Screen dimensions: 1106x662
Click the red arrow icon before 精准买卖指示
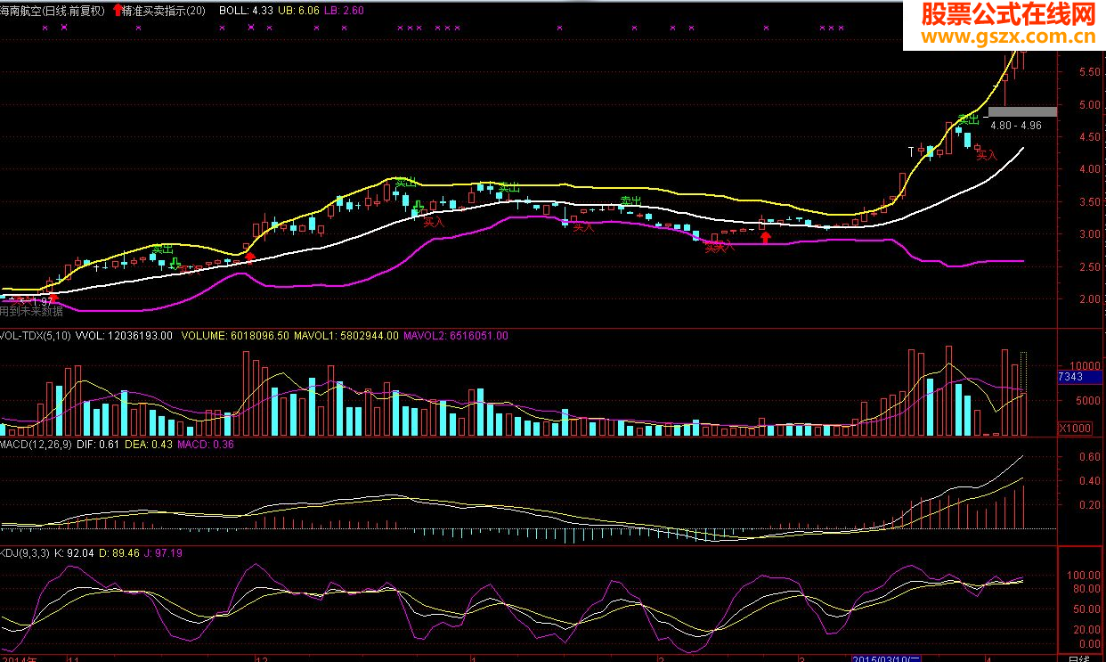point(118,11)
